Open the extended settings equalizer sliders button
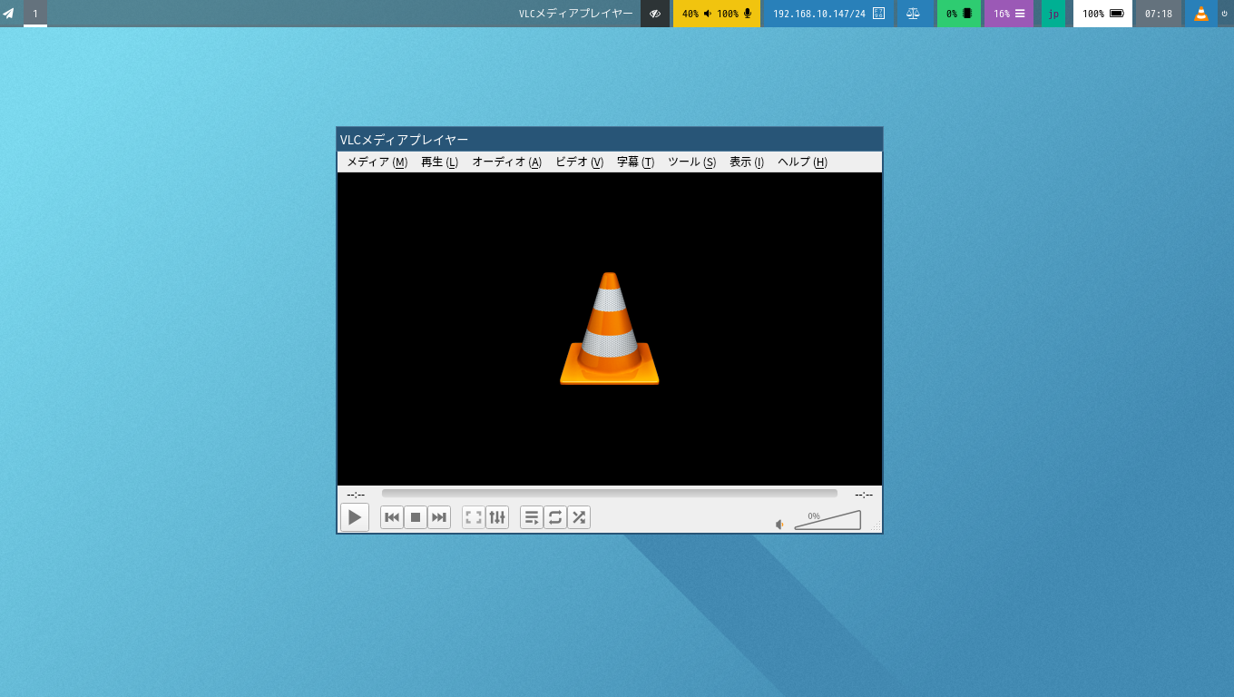The width and height of the screenshot is (1234, 697). 497,517
